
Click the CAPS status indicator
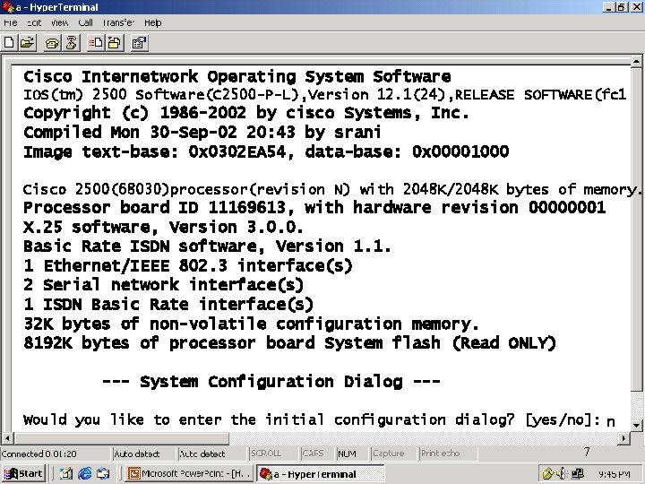pyautogui.click(x=313, y=454)
